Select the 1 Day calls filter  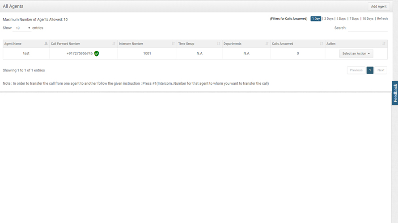316,19
